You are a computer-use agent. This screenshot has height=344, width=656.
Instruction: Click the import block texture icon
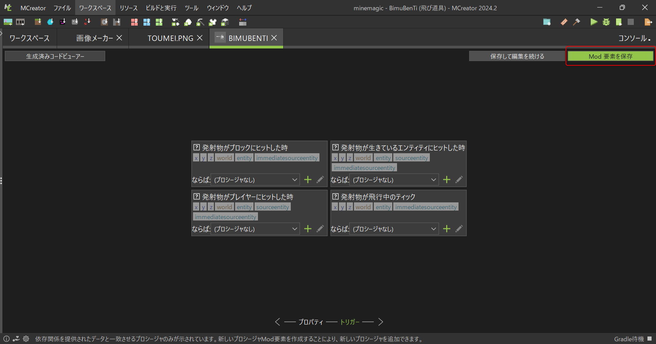click(x=38, y=22)
